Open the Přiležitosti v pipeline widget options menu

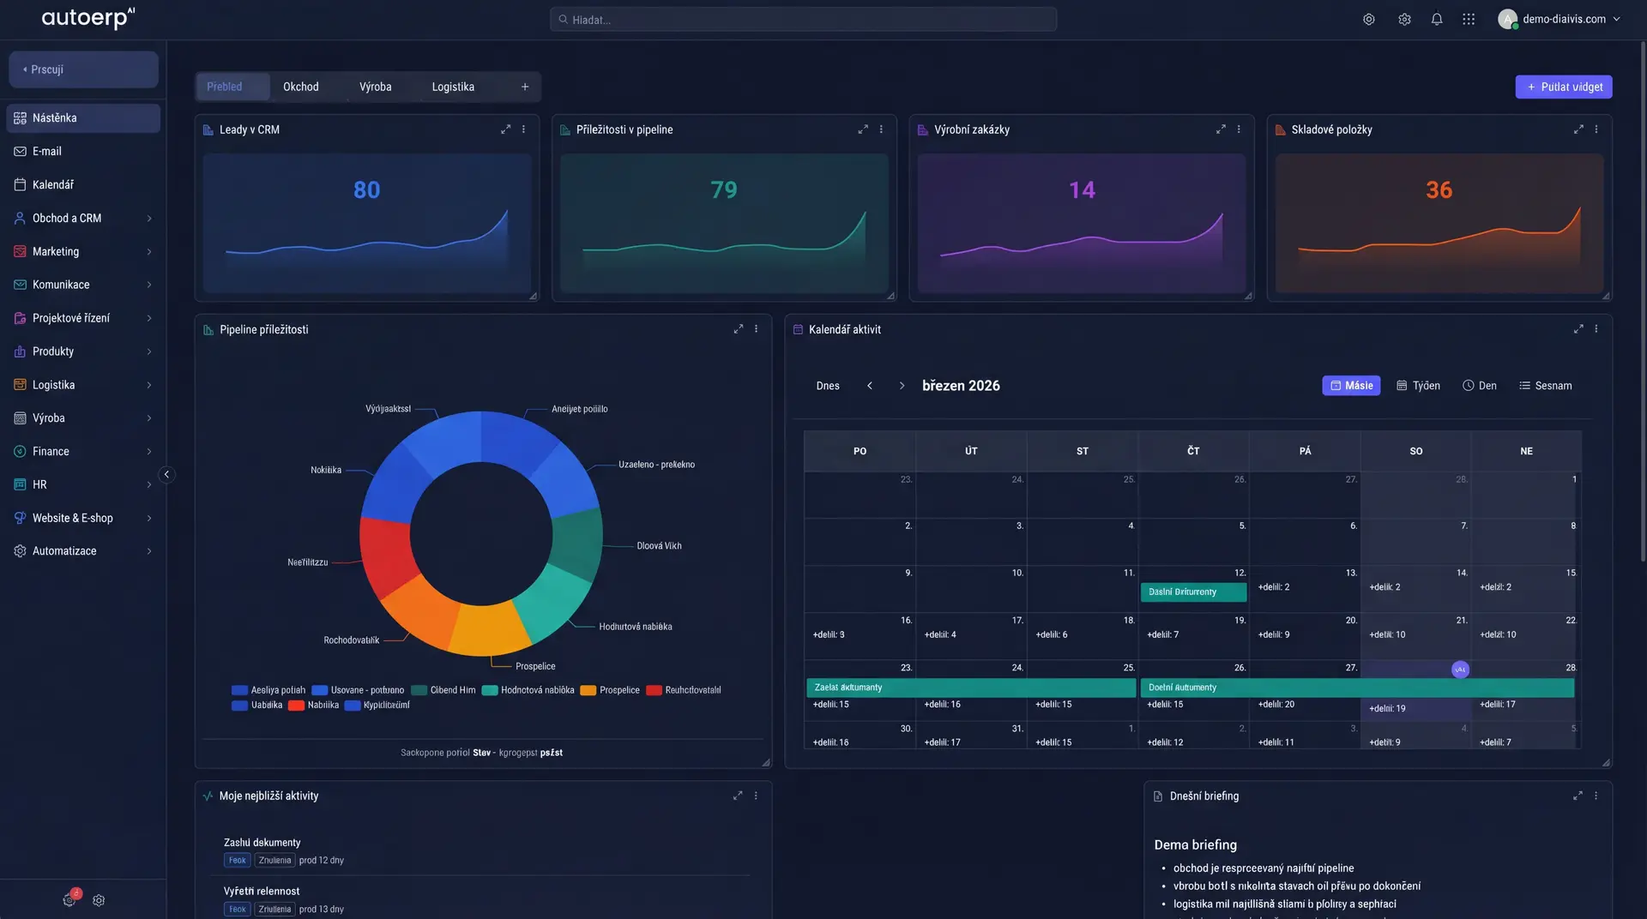(881, 129)
